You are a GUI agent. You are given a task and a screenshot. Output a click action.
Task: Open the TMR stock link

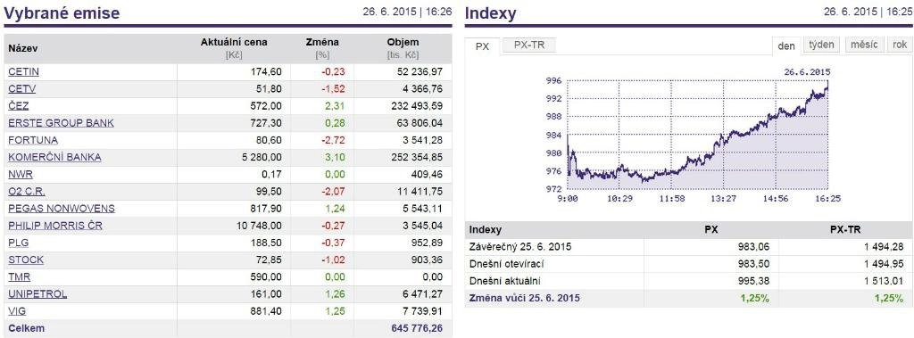(x=20, y=276)
